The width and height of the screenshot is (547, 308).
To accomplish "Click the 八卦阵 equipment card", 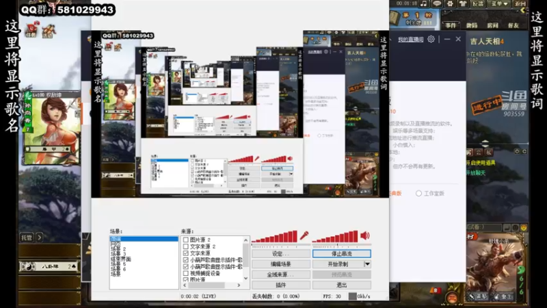I will coord(49,266).
